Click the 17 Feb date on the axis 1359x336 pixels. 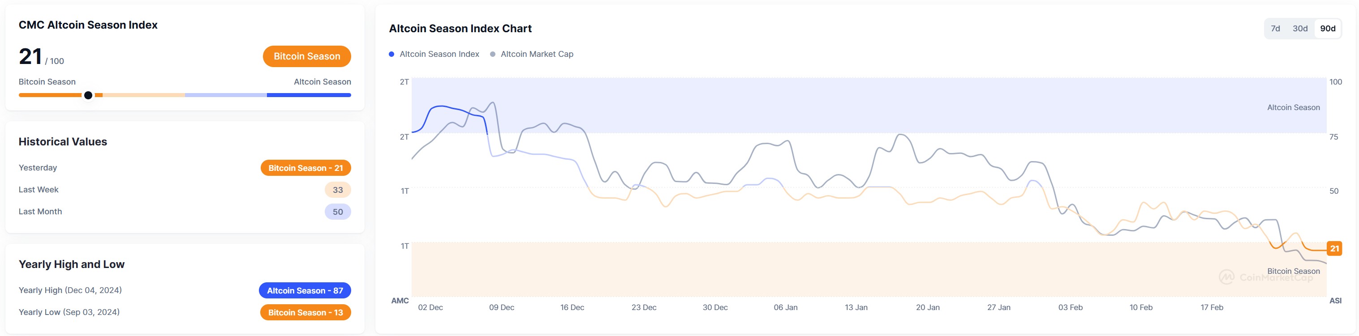(1211, 307)
